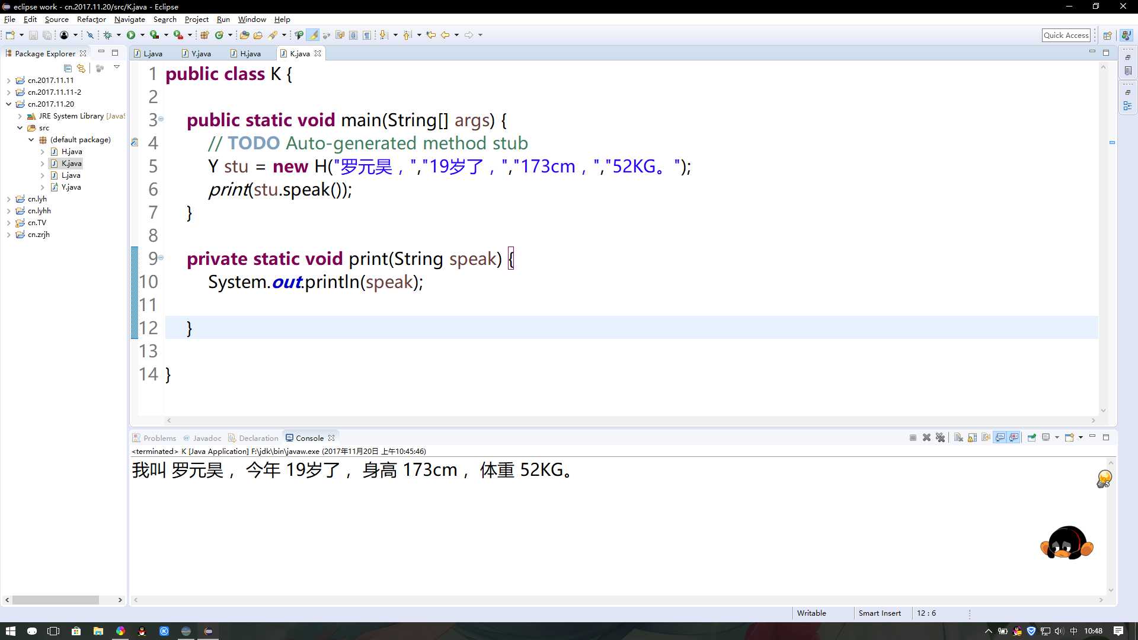Click Remove Launch icon in Console

click(926, 437)
